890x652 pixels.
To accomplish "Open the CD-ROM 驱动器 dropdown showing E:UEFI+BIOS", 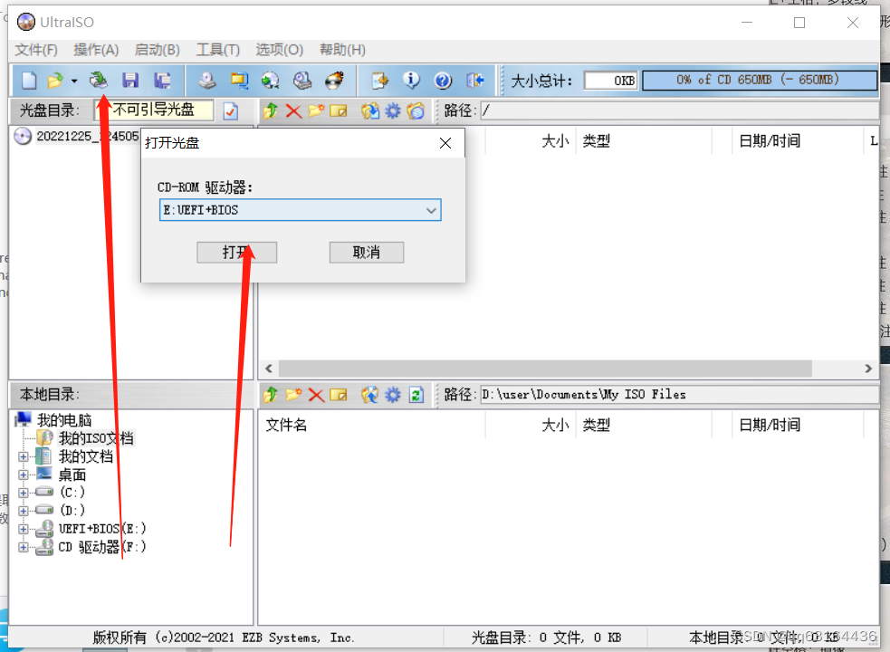I will point(301,210).
